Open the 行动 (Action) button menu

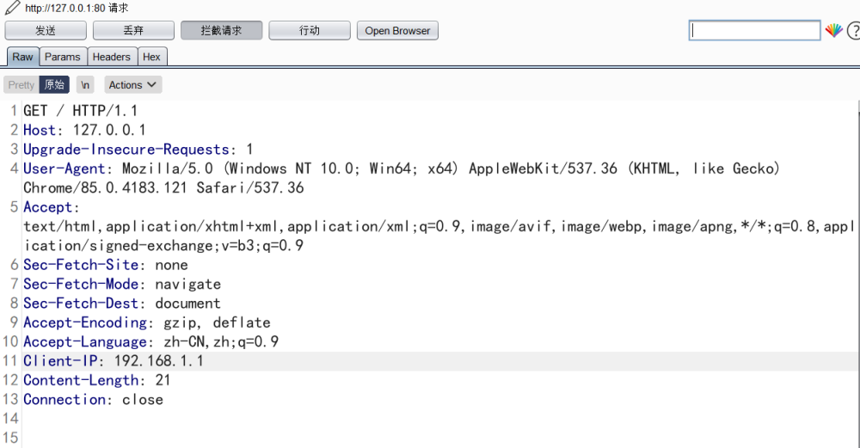[x=310, y=31]
